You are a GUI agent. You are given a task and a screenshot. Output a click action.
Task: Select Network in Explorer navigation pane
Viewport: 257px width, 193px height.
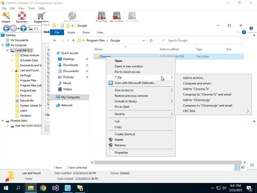67,105
